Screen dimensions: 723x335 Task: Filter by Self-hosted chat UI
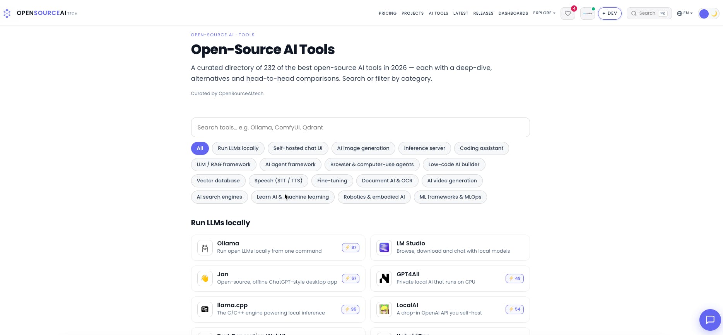tap(298, 148)
